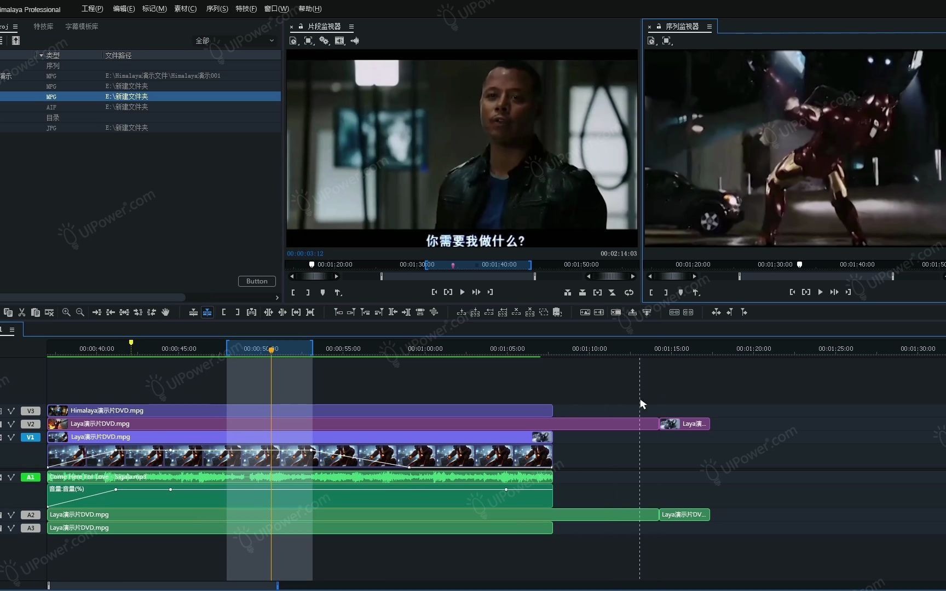Toggle V3 track enable checkmark

click(11, 410)
